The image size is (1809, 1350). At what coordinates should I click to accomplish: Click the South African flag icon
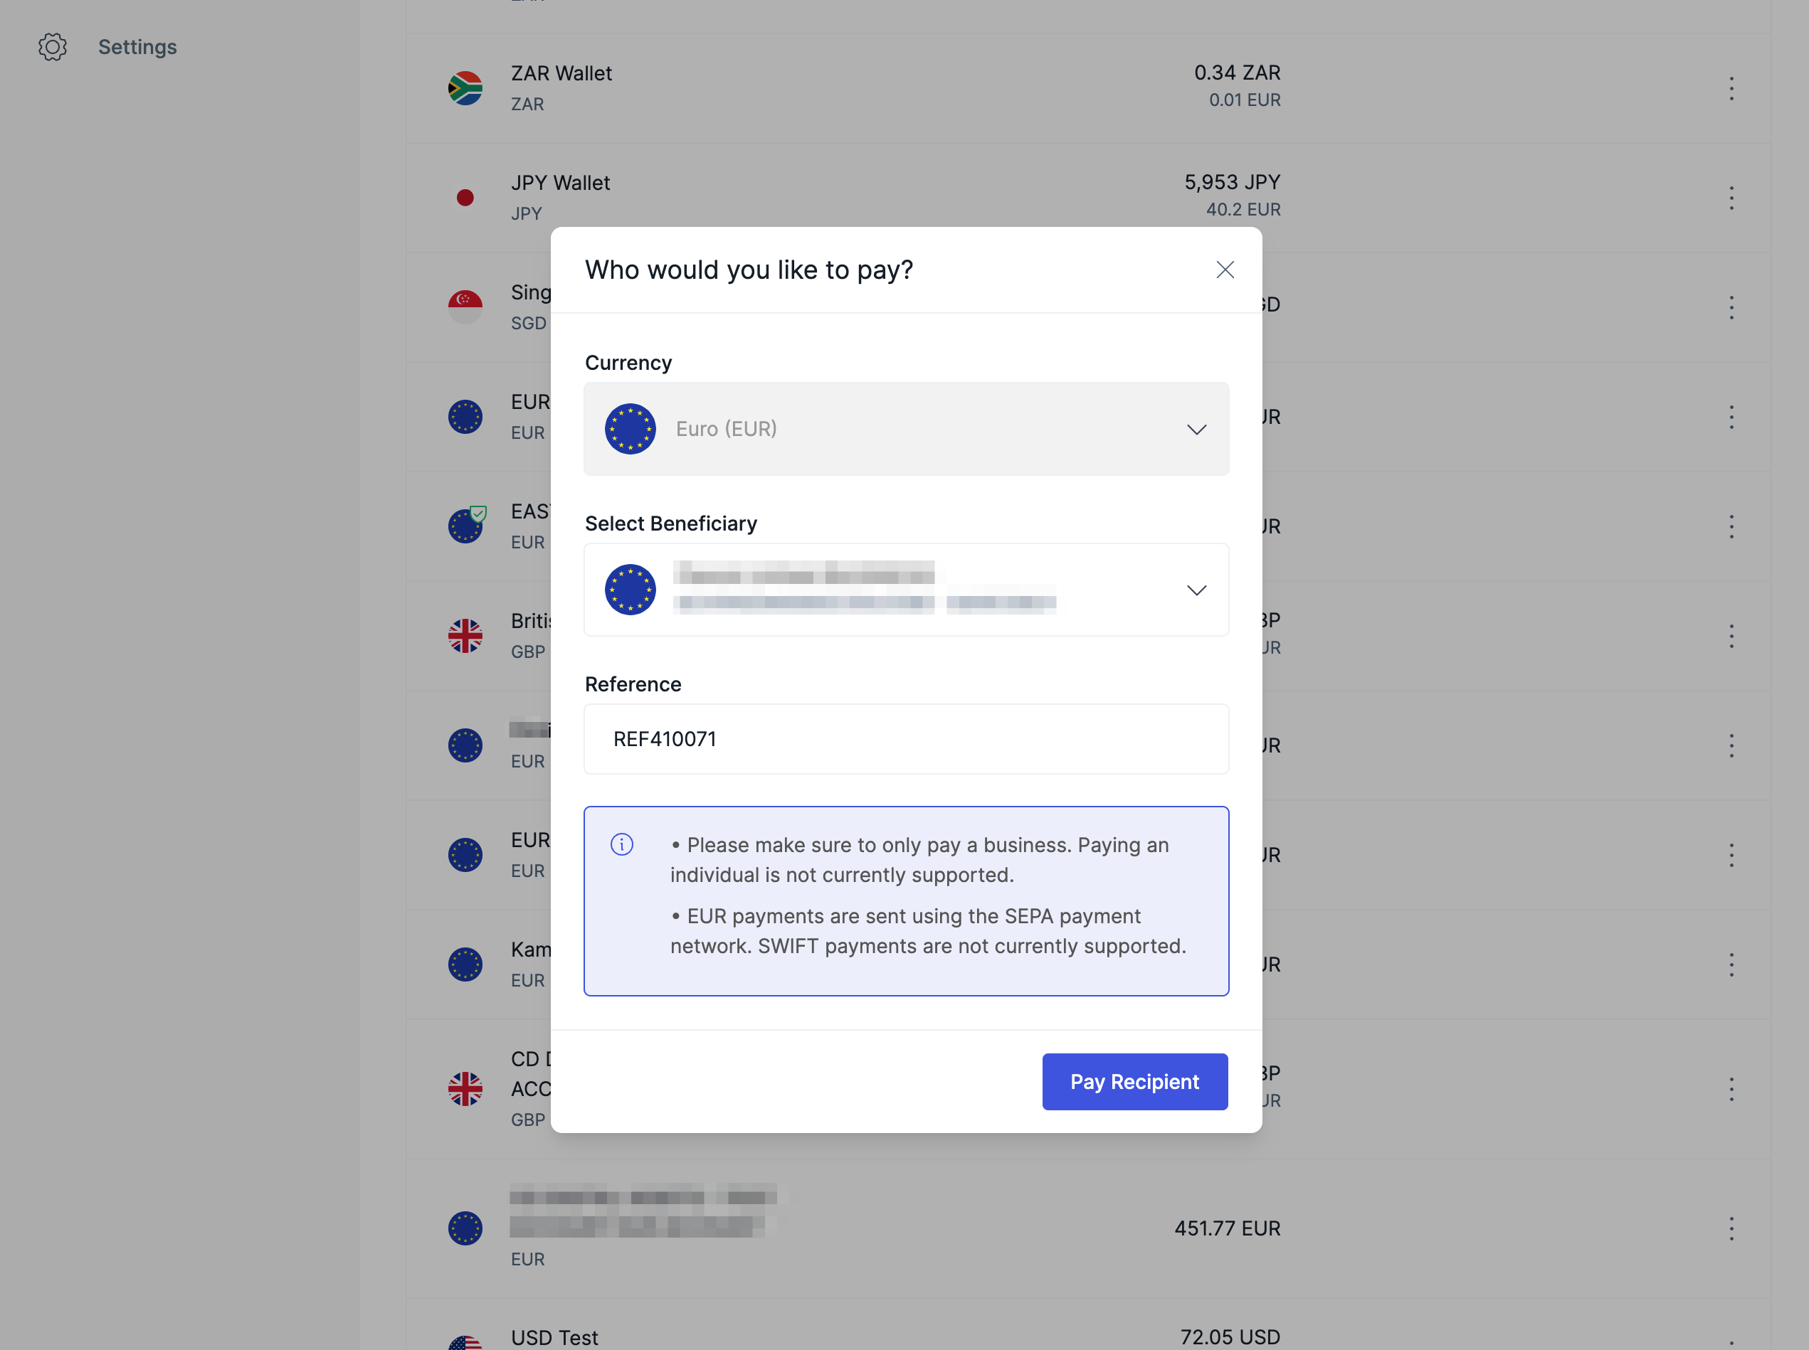465,88
